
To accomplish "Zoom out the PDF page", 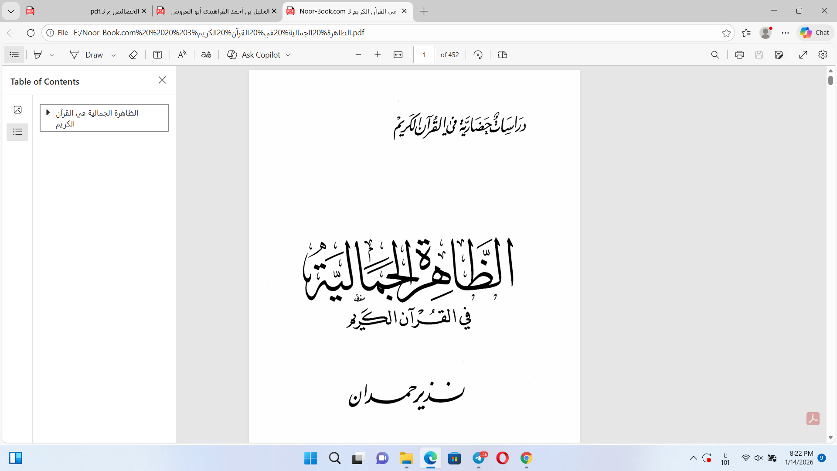I will [358, 55].
